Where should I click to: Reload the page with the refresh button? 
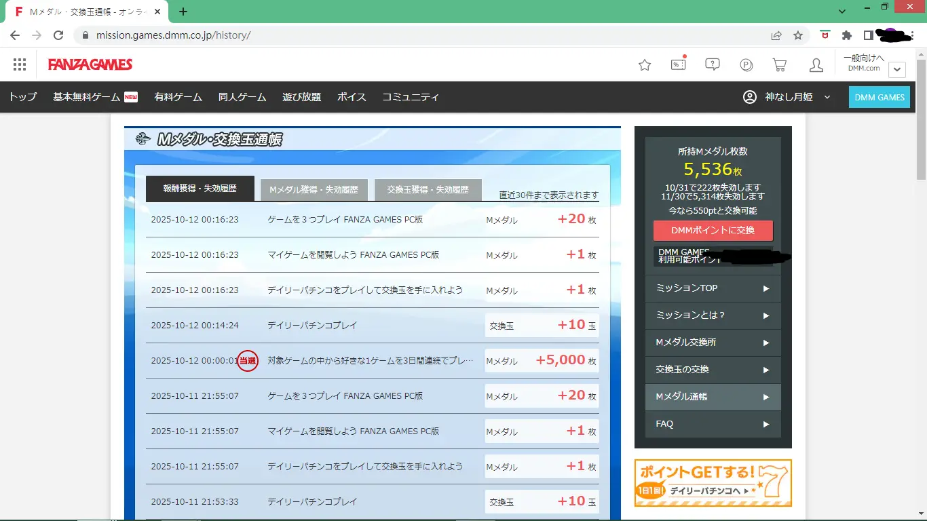58,35
